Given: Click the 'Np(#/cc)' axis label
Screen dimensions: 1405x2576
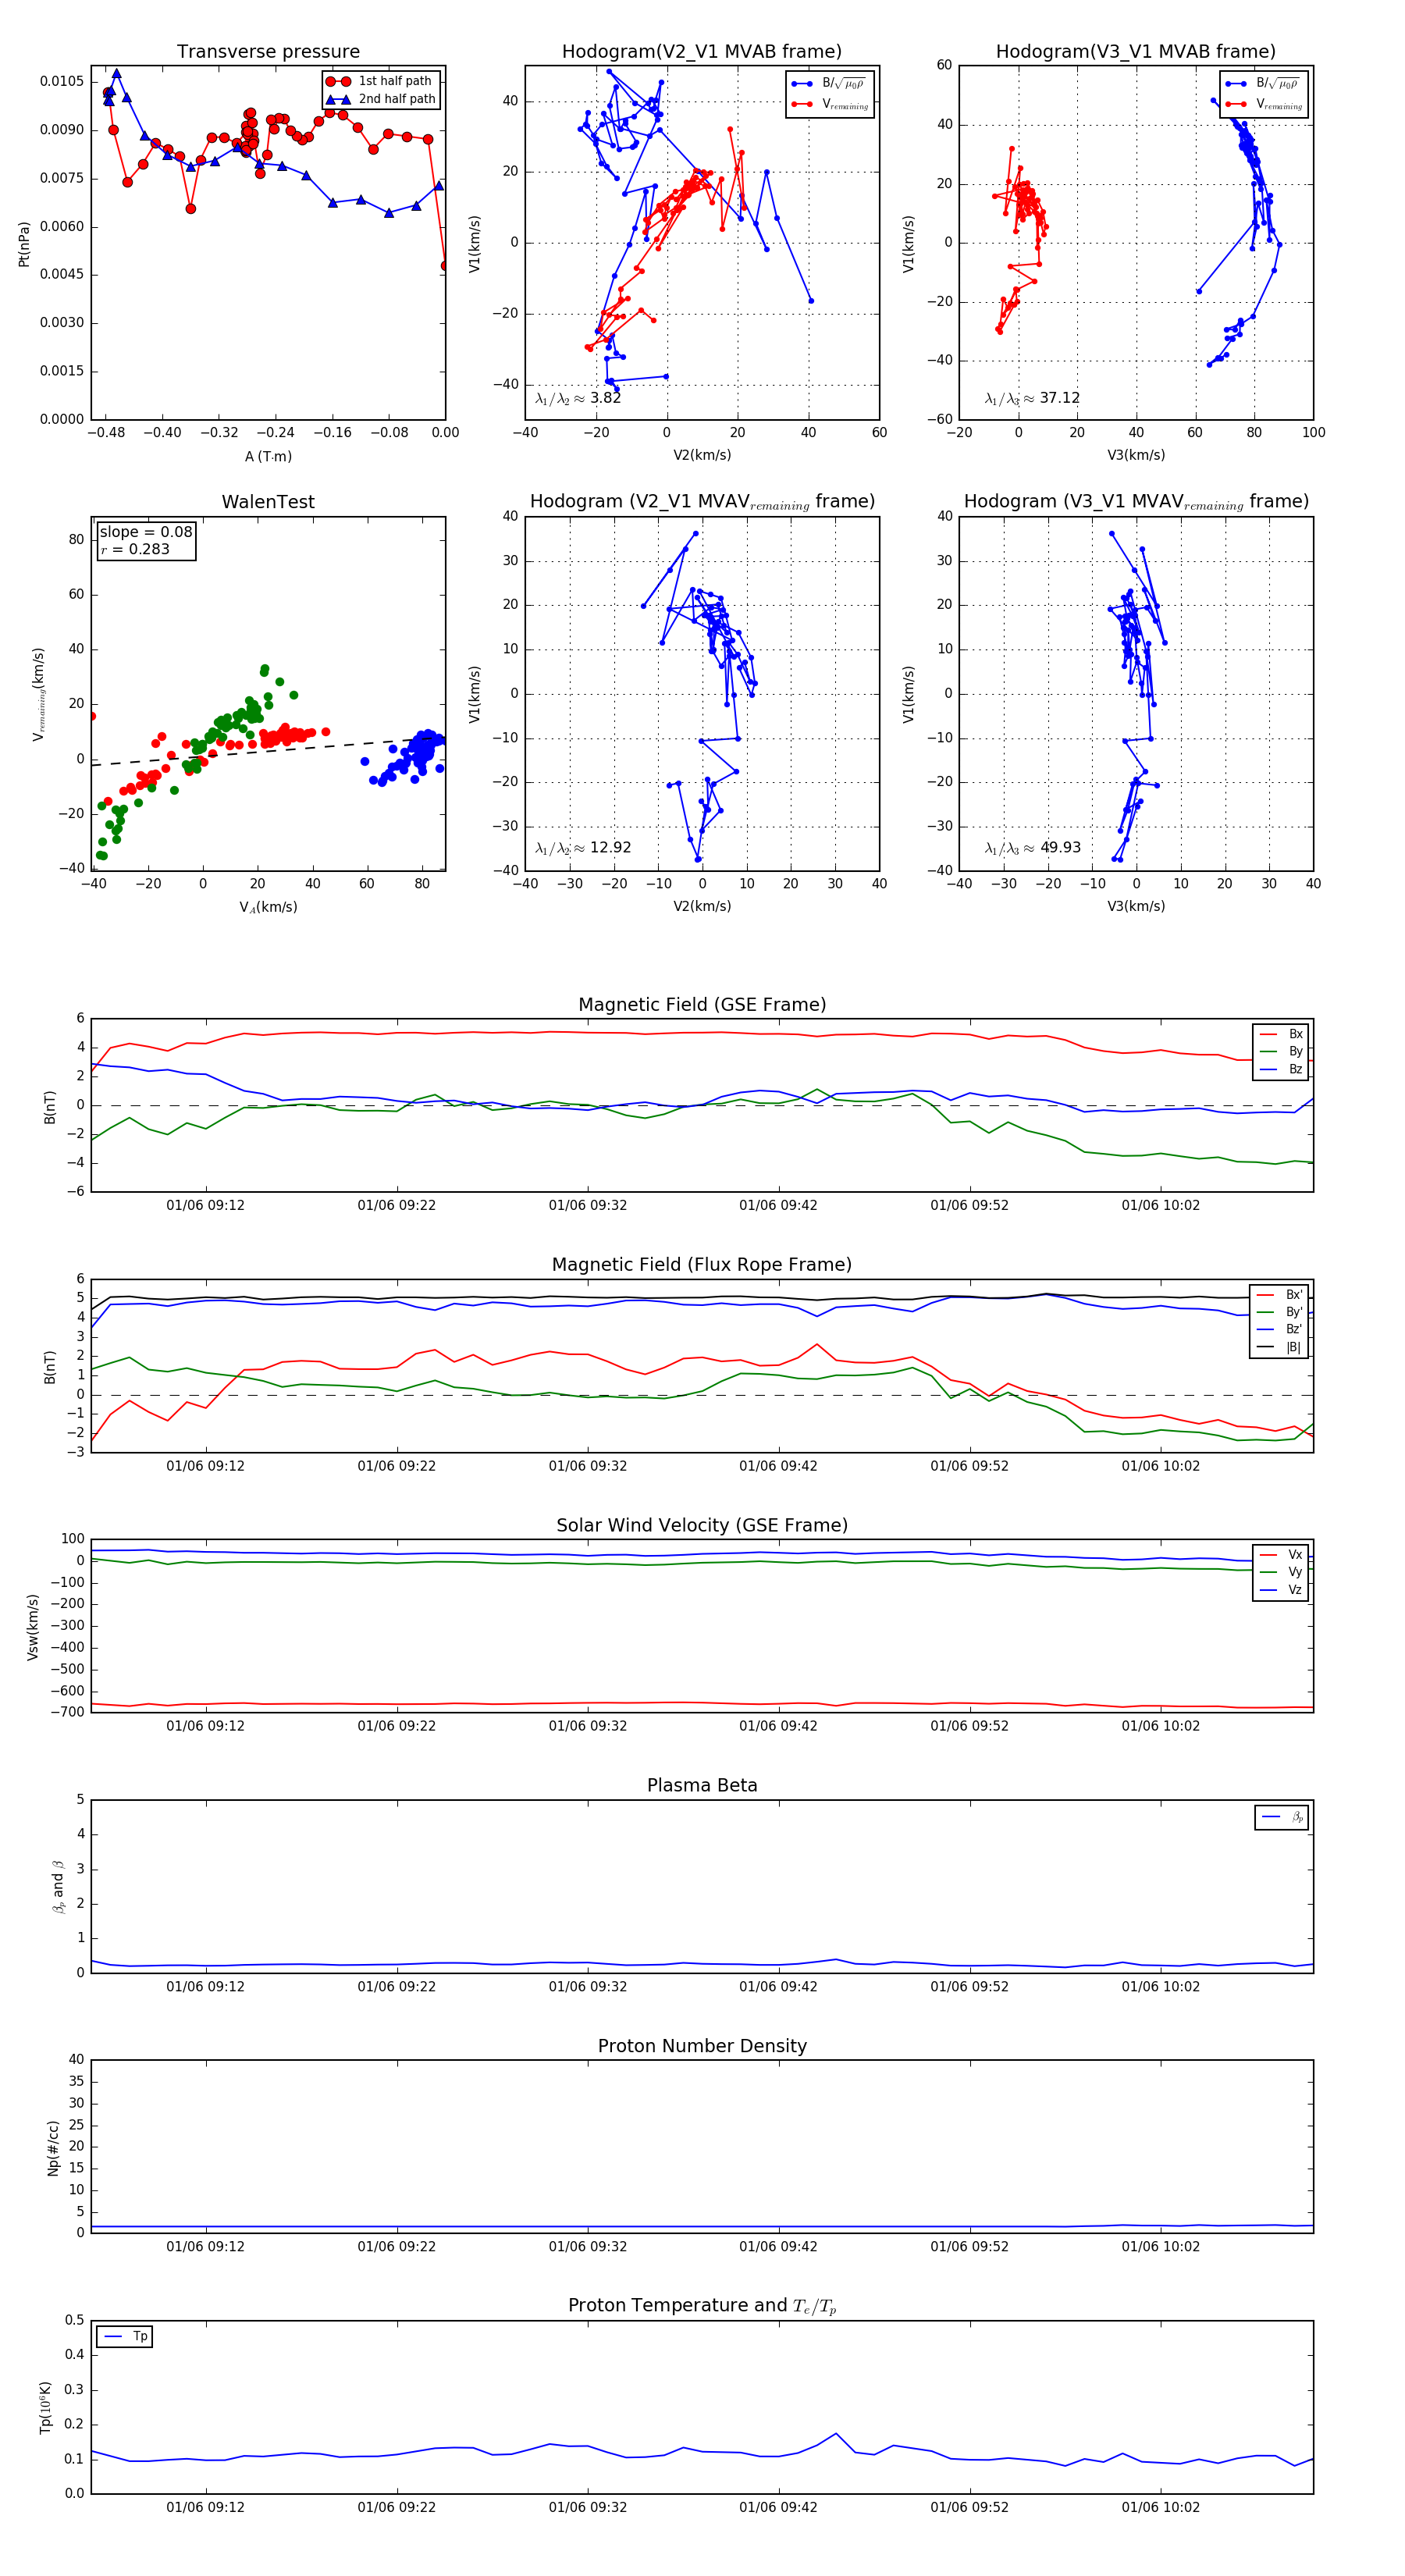Looking at the screenshot, I should (x=53, y=2147).
